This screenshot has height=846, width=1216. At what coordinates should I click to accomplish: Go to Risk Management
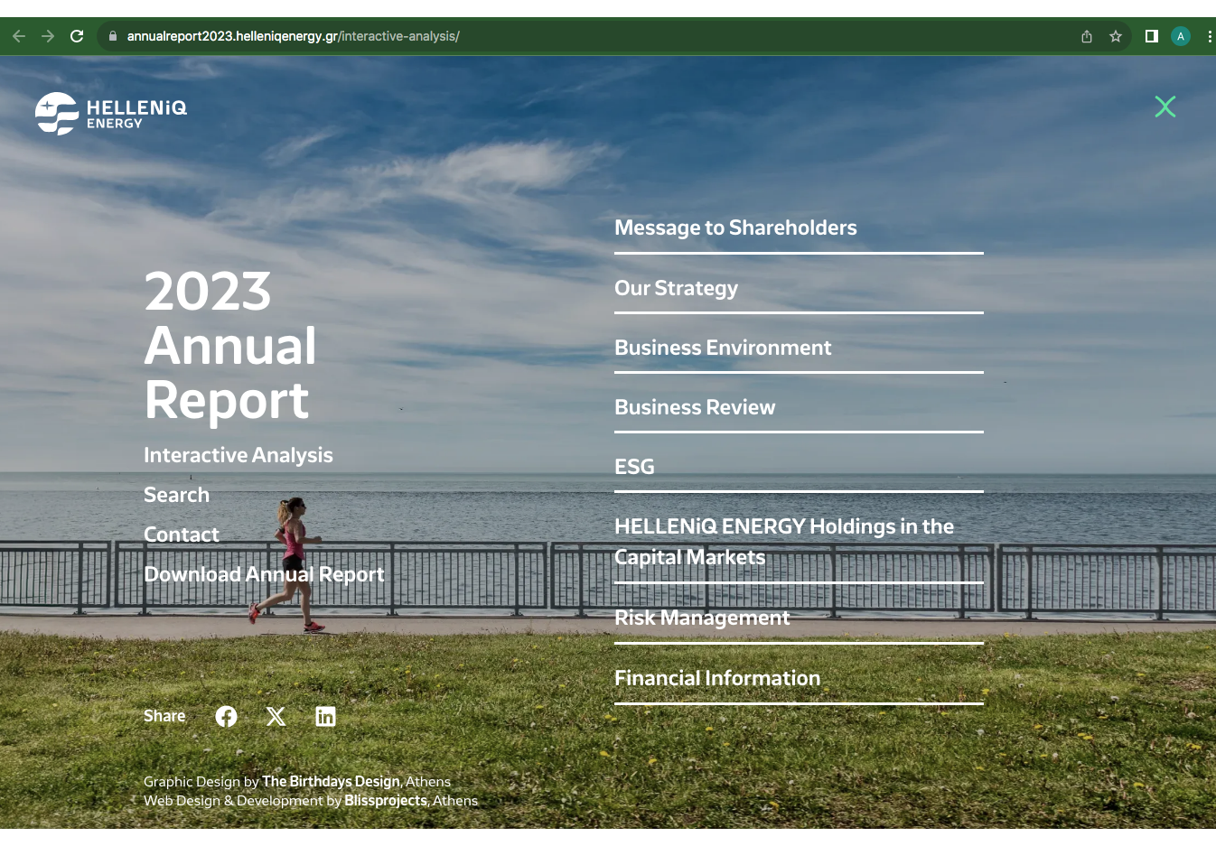click(702, 618)
